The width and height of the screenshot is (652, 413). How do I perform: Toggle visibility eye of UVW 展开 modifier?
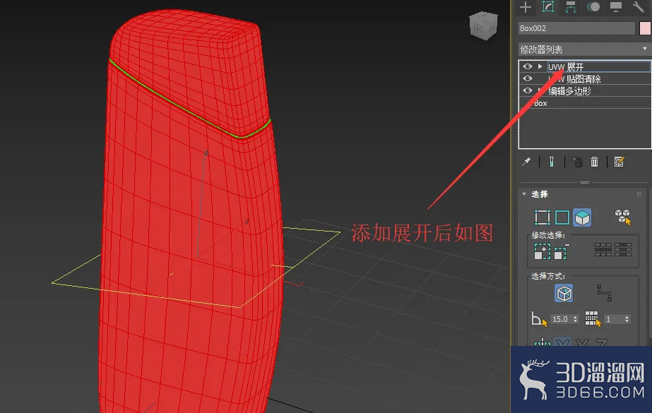click(x=528, y=66)
